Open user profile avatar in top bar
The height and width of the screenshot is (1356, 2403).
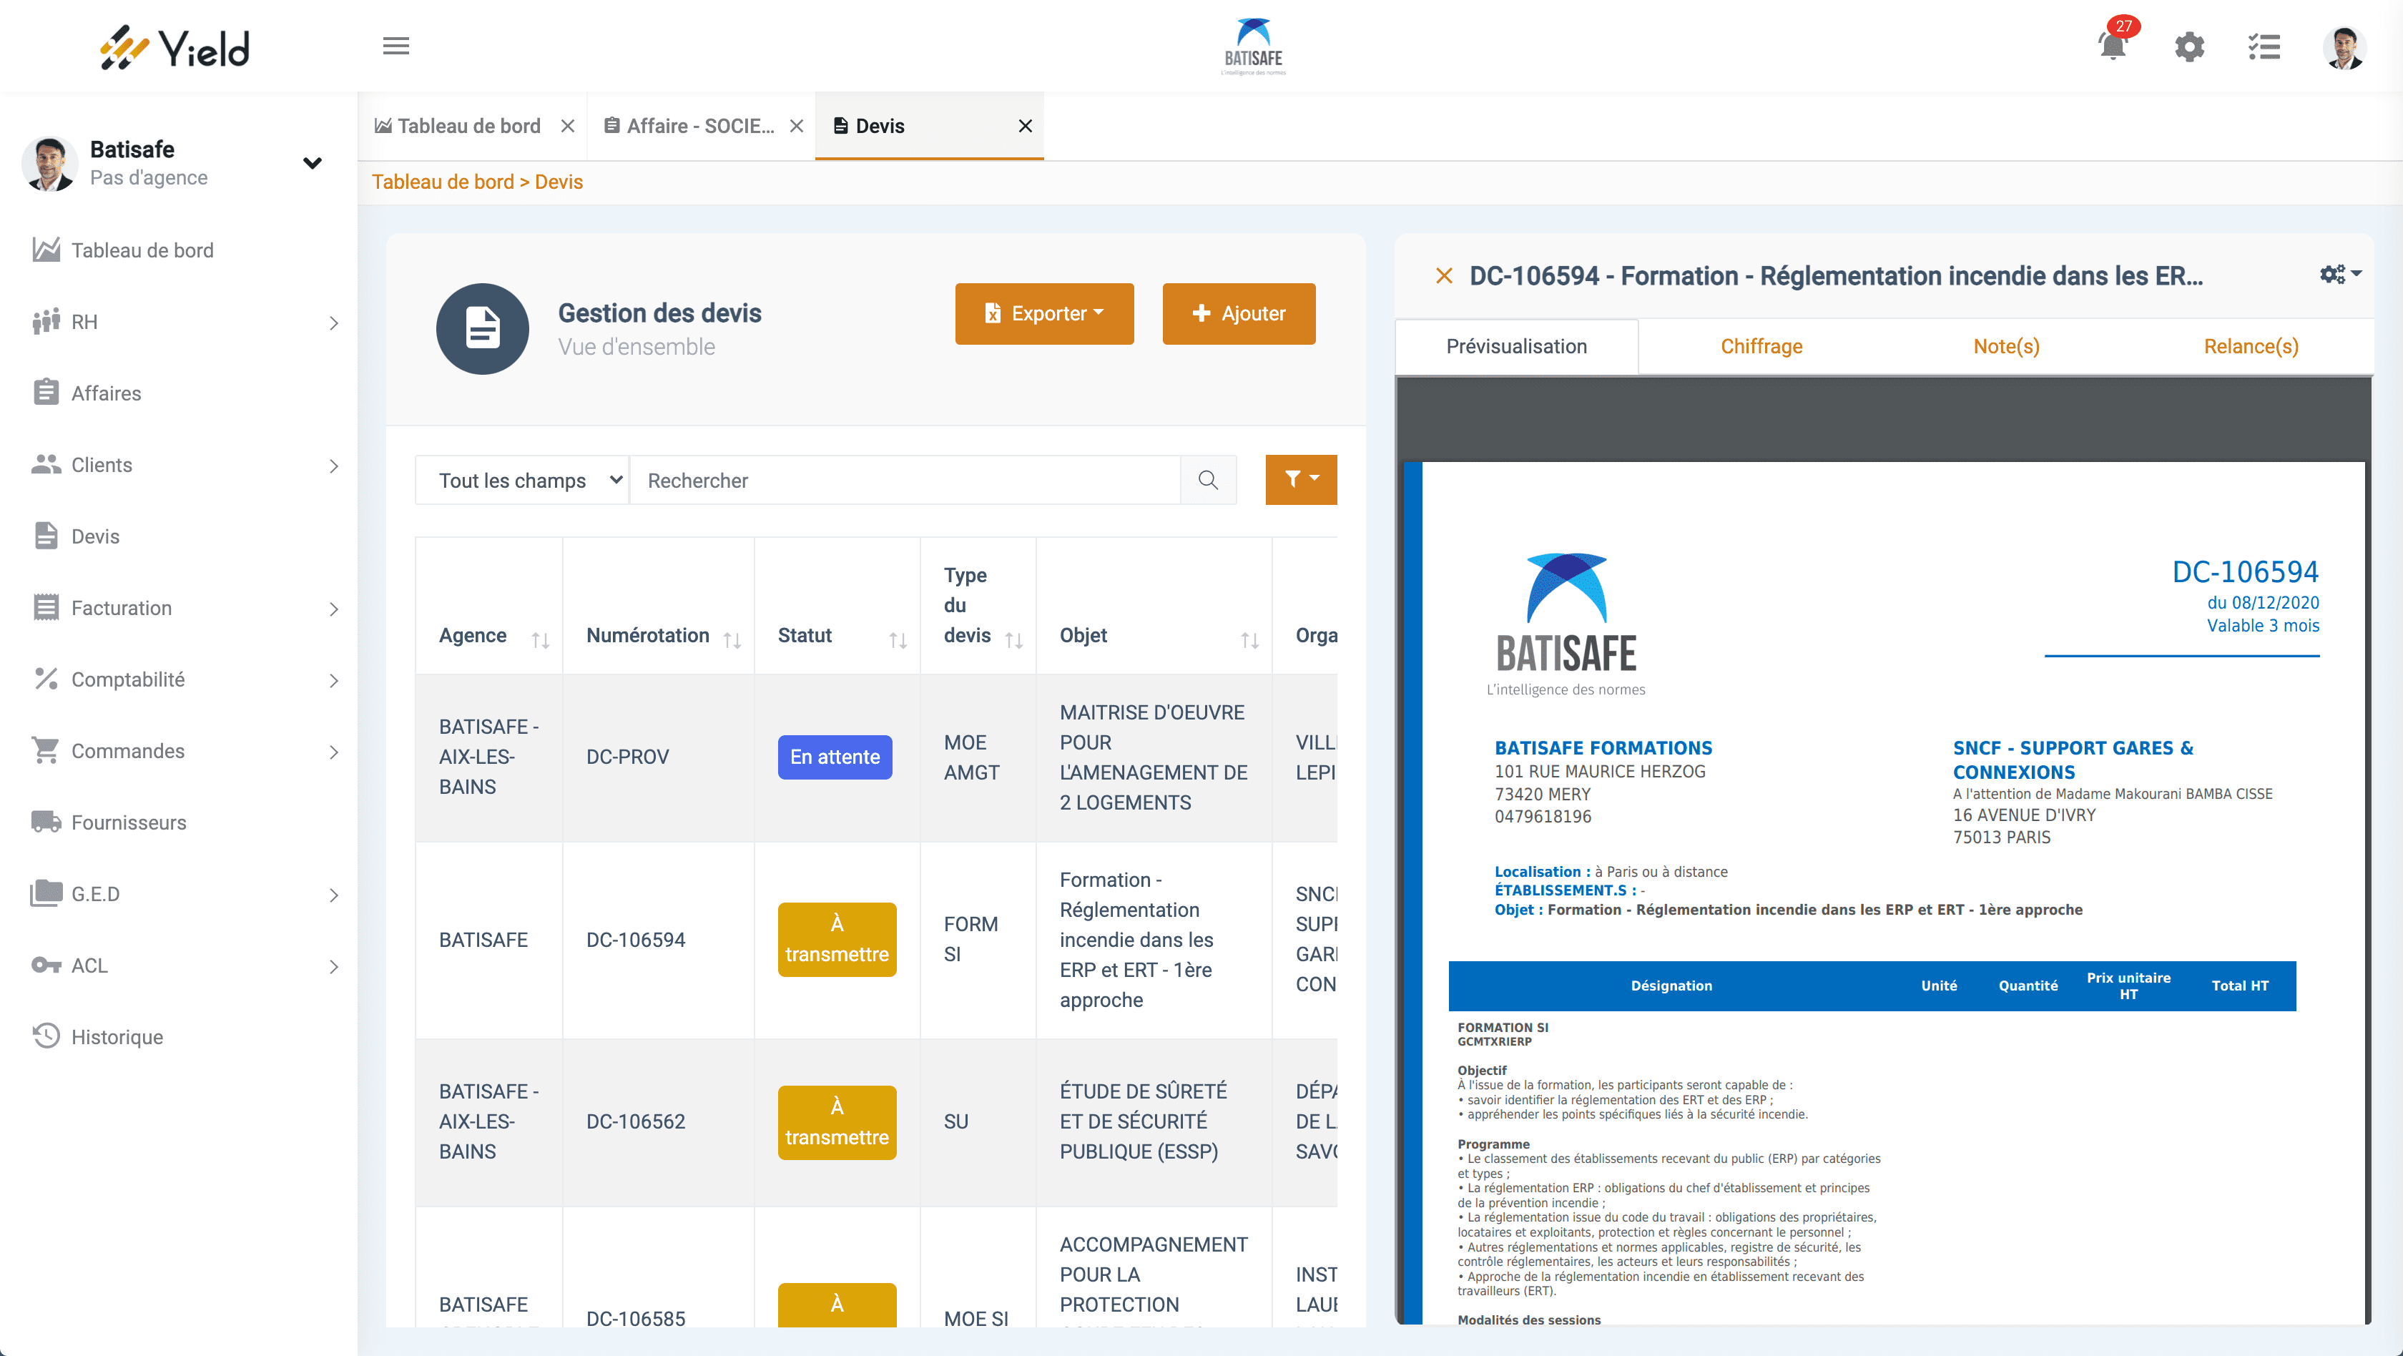point(2344,48)
